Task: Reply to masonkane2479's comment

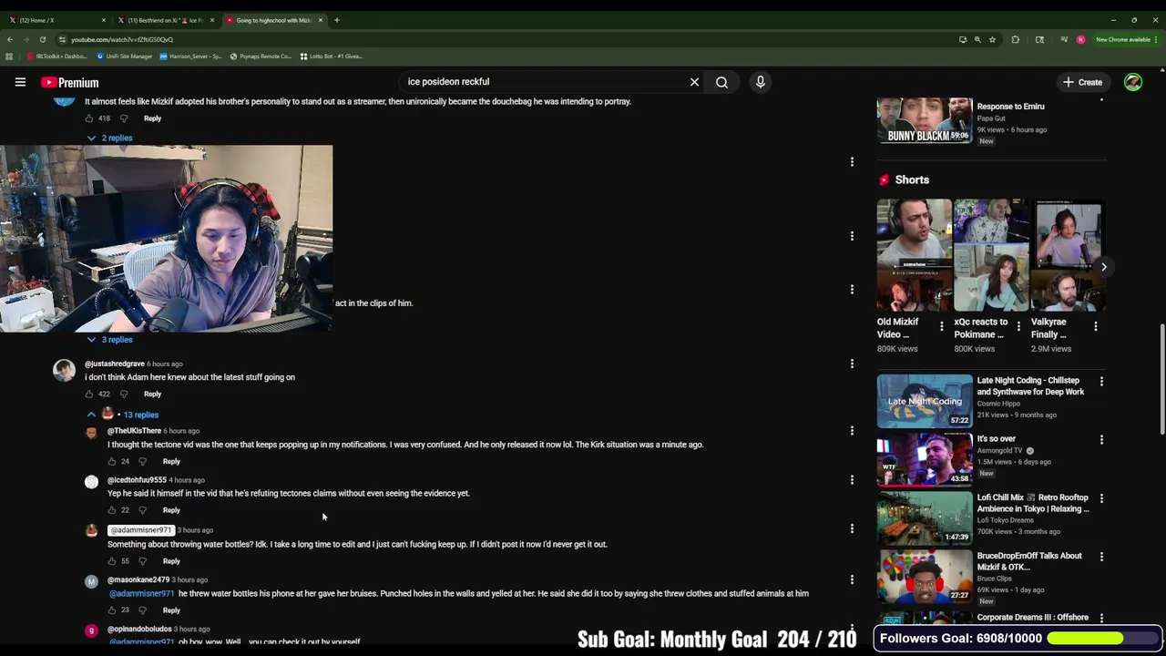Action: point(171,610)
